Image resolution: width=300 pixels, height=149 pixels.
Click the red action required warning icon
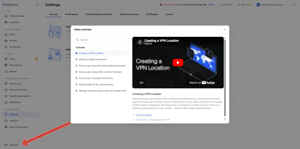pos(161,5)
